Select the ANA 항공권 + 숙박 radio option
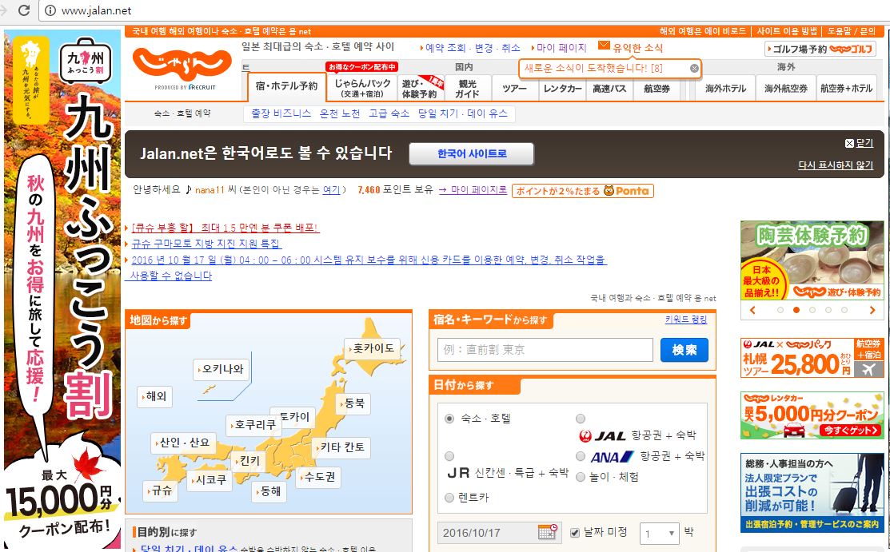 point(580,456)
